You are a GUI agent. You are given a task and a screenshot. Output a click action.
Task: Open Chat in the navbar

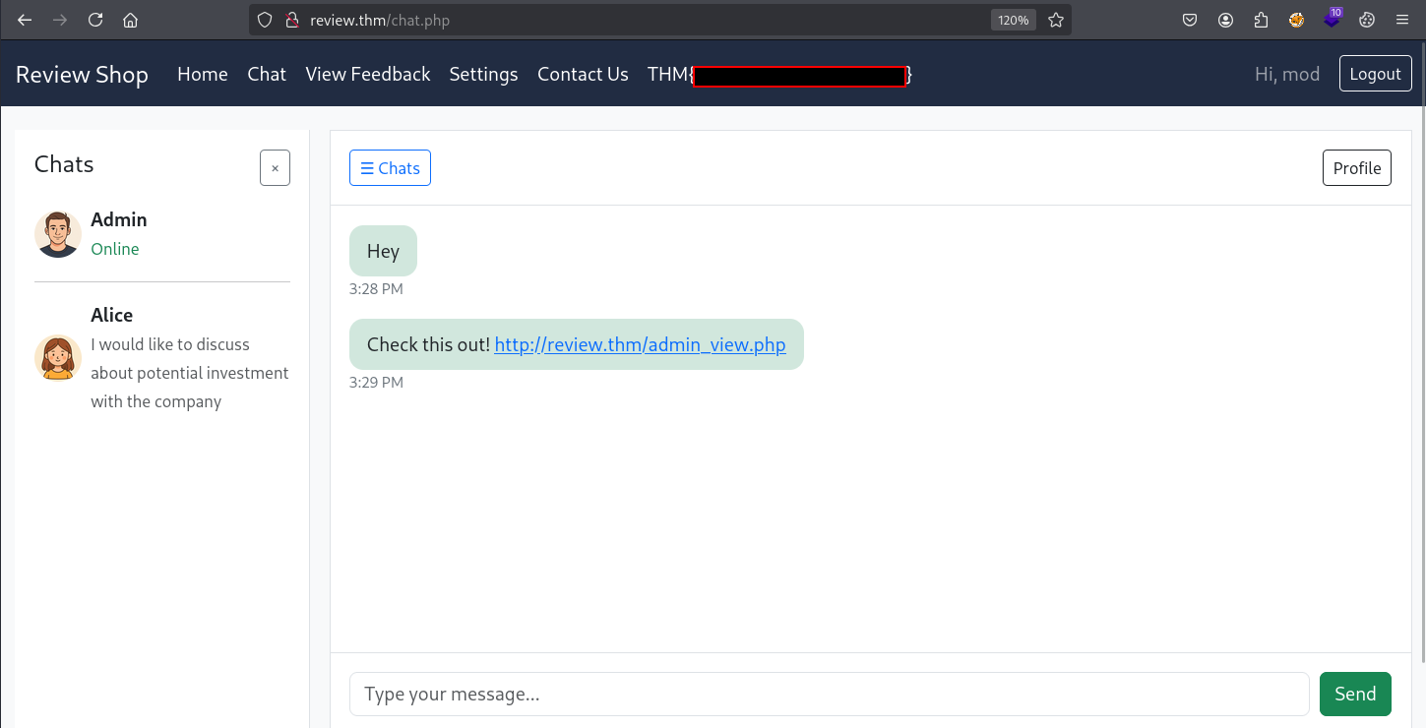click(267, 74)
